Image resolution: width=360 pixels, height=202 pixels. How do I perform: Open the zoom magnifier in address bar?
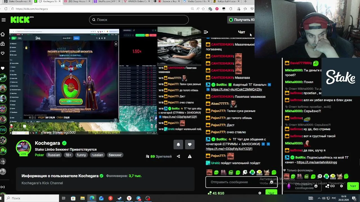(x=192, y=9)
